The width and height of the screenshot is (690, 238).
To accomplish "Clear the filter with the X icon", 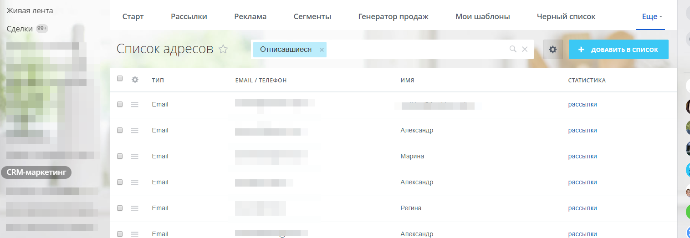I will (525, 49).
